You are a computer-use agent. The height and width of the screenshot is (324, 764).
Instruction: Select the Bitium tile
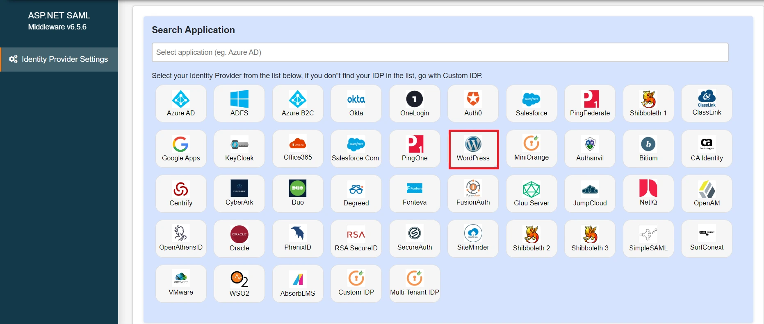(x=648, y=148)
